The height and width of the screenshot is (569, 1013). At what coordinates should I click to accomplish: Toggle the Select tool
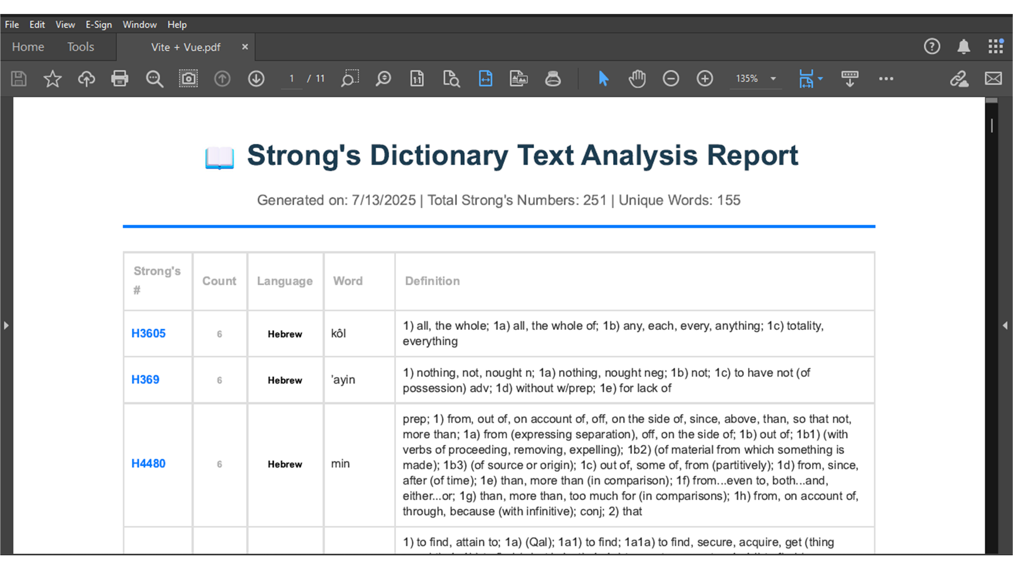click(x=603, y=79)
